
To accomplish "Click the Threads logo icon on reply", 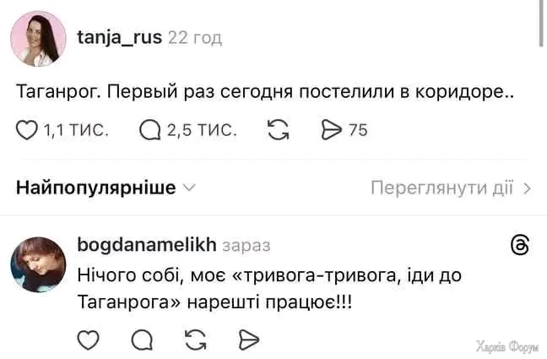I will pos(521,245).
